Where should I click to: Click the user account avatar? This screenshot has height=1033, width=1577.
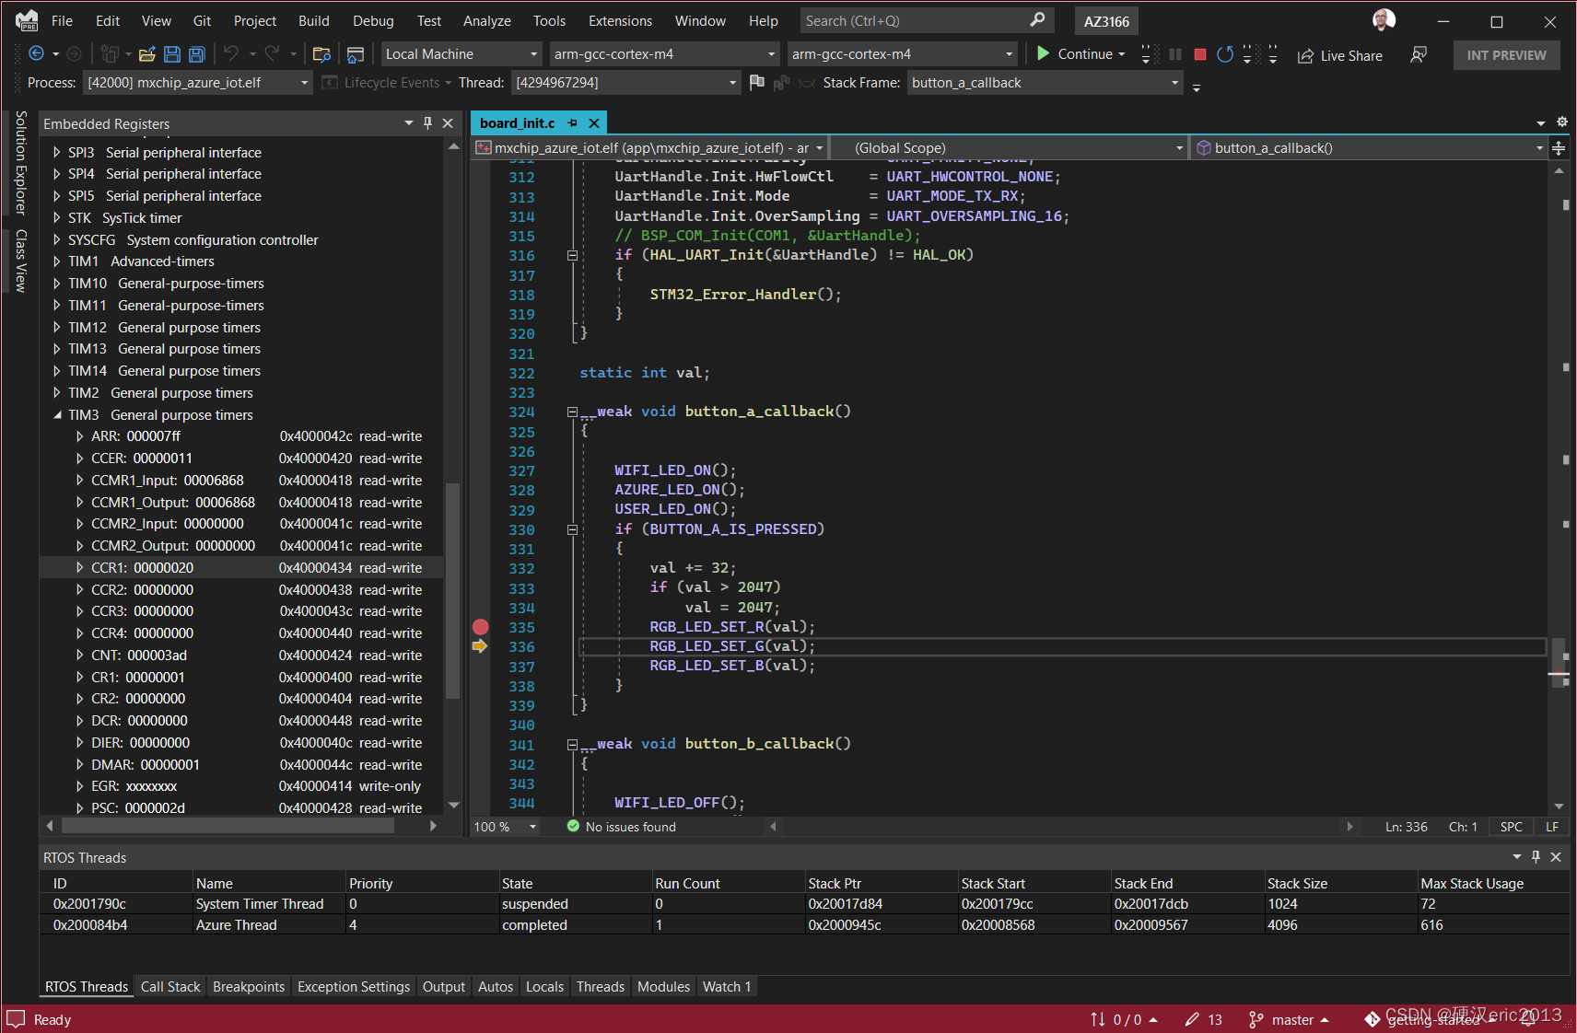click(x=1384, y=19)
